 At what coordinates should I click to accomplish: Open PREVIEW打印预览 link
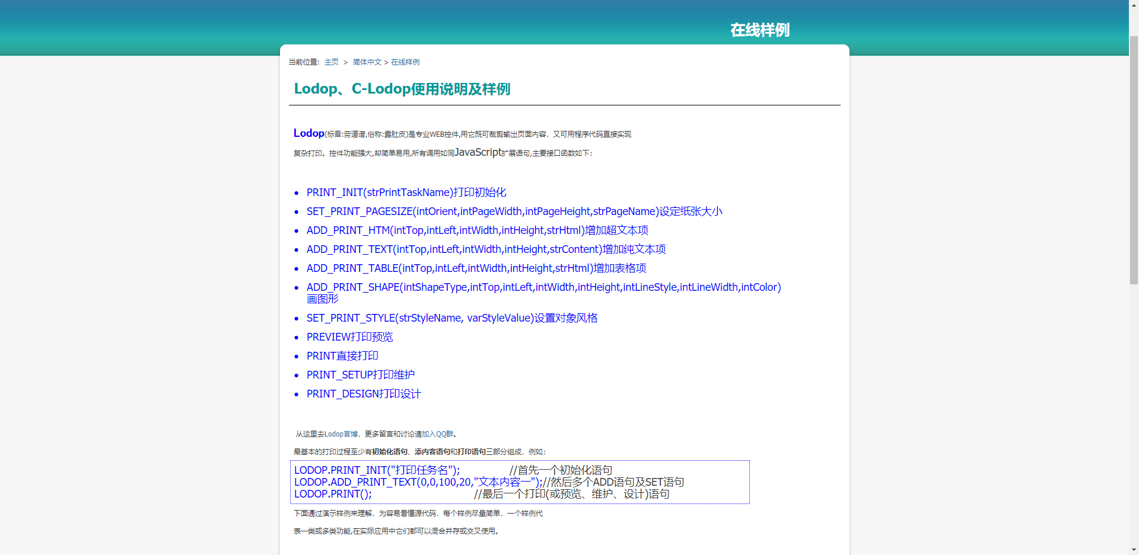click(x=349, y=337)
